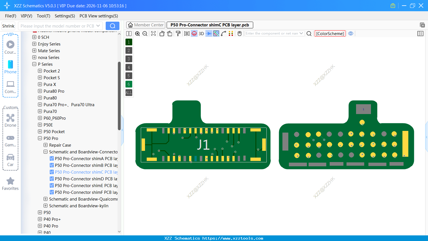The width and height of the screenshot is (428, 241).
Task: Collapse the P50 Pro tree node
Action: coord(40,138)
